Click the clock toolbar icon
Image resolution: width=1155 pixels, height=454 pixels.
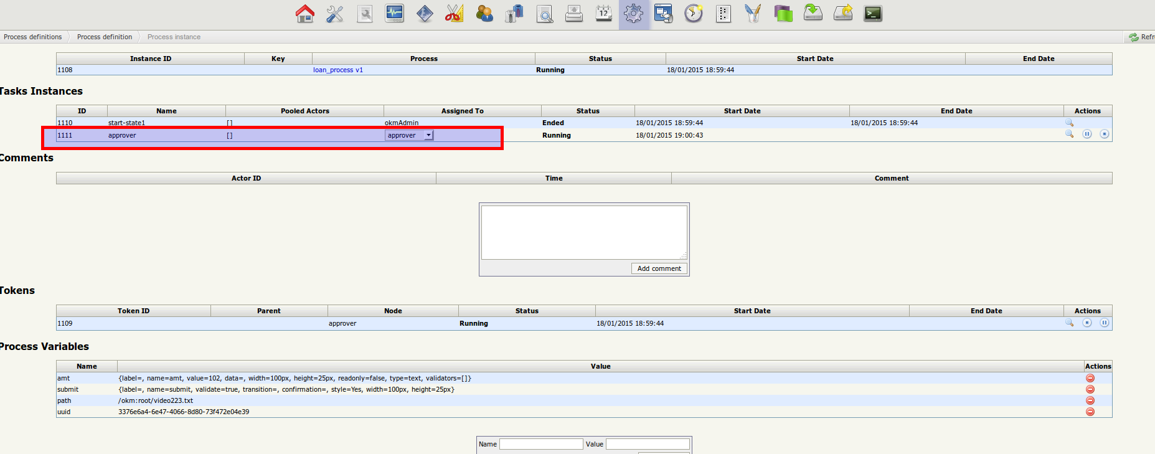(x=693, y=14)
